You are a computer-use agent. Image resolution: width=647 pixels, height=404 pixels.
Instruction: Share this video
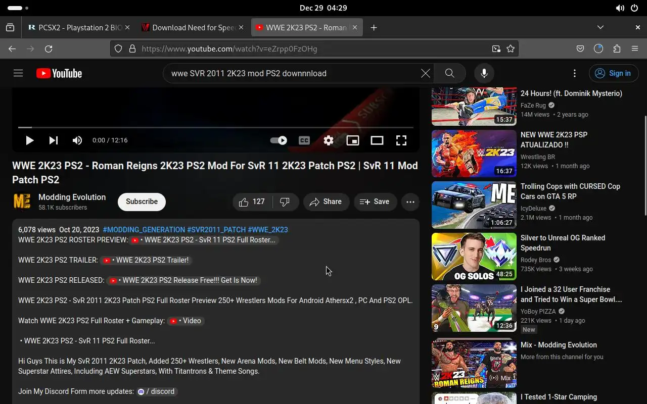326,201
